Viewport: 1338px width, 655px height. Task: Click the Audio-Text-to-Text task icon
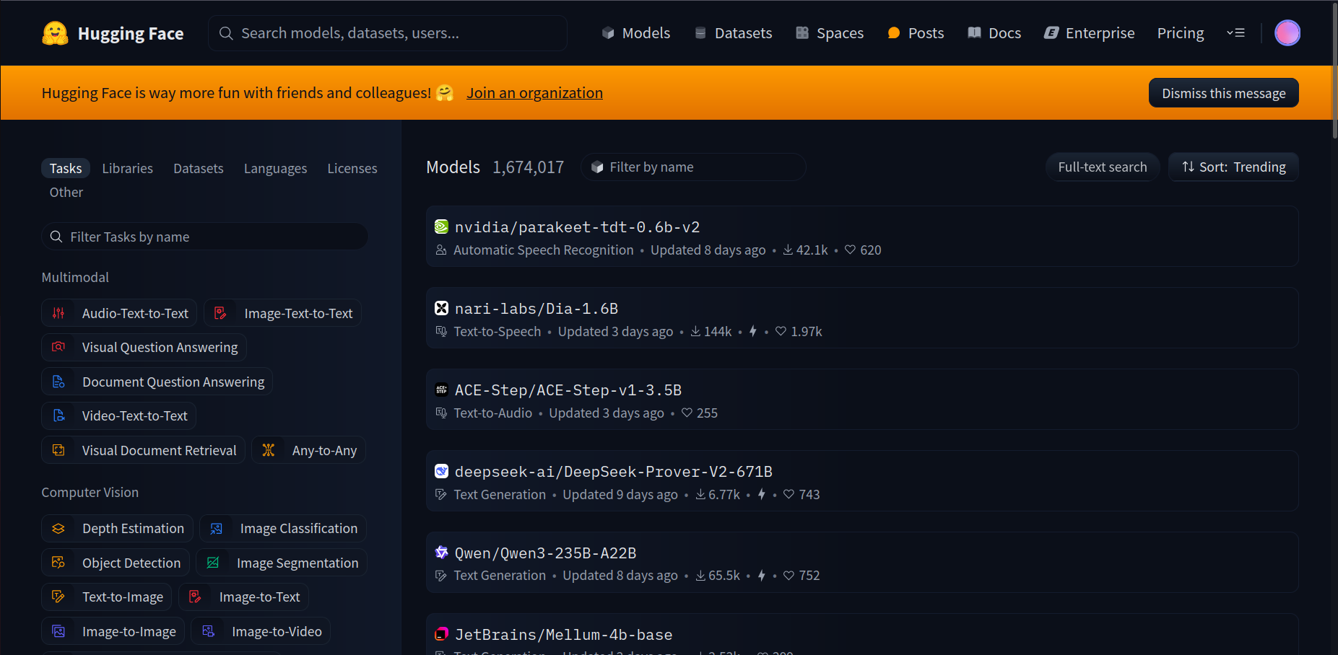[x=58, y=313]
